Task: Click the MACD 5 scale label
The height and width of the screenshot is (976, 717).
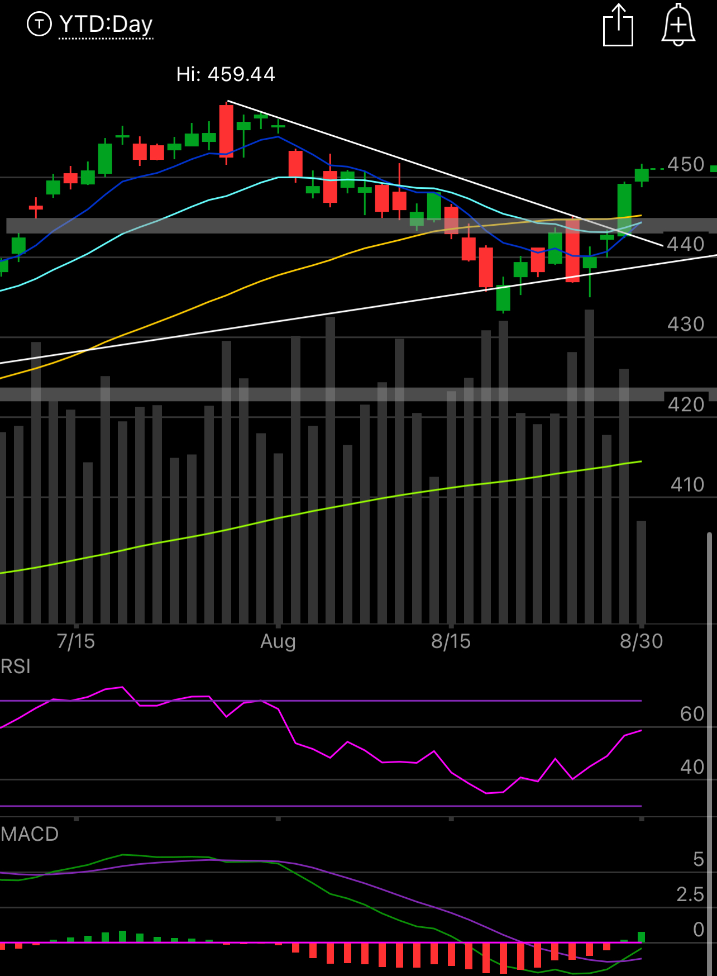Action: tap(699, 859)
